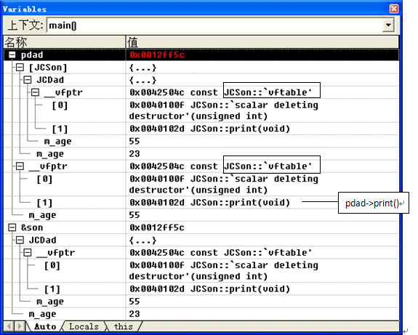418x335 pixels.
Task: Click the 名称 column header
Action: click(64, 42)
